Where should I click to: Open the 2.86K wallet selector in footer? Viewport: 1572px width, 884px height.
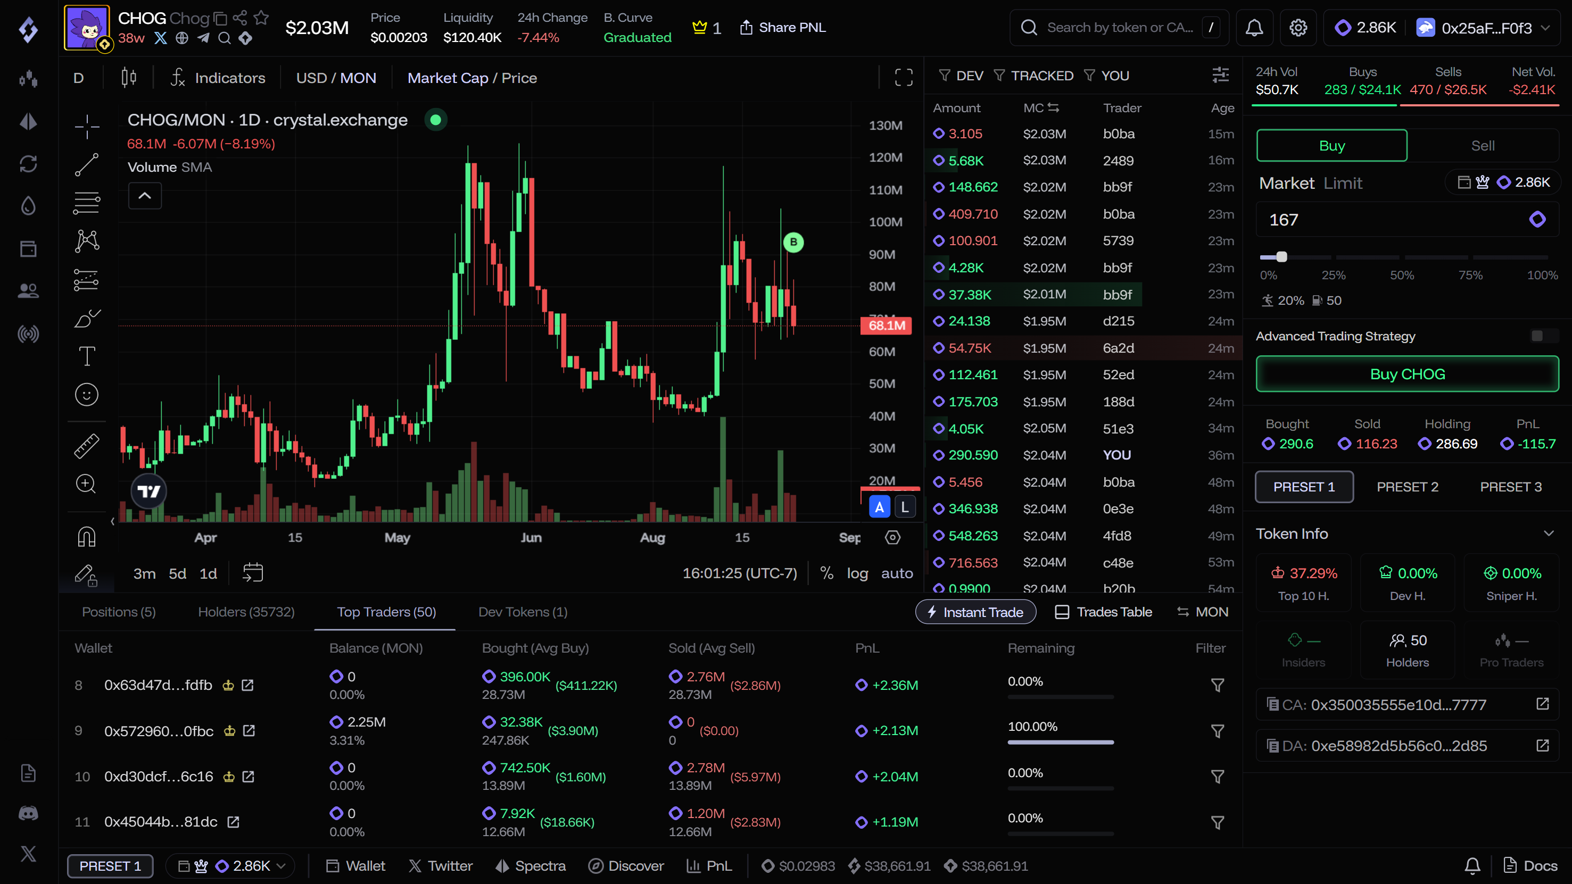click(230, 866)
